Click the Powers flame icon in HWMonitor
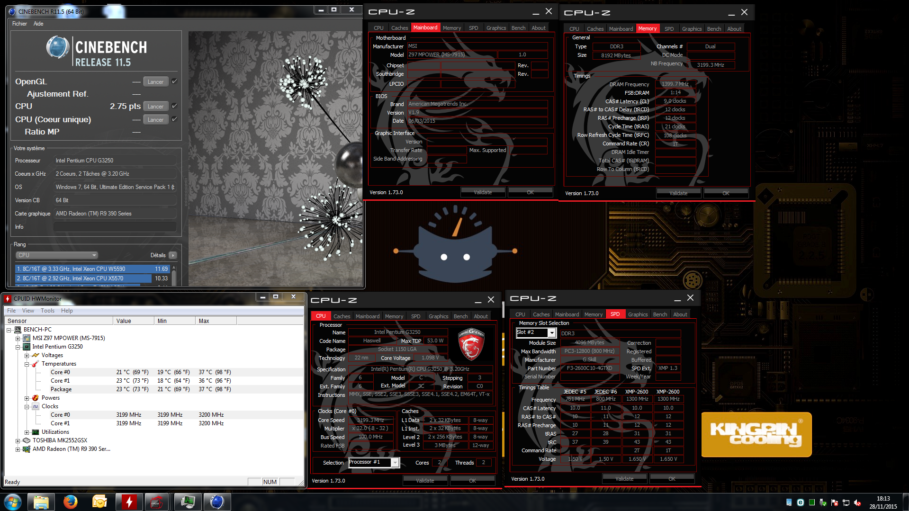 [x=36, y=398]
